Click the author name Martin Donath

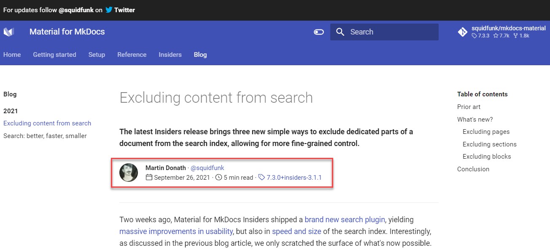click(166, 168)
